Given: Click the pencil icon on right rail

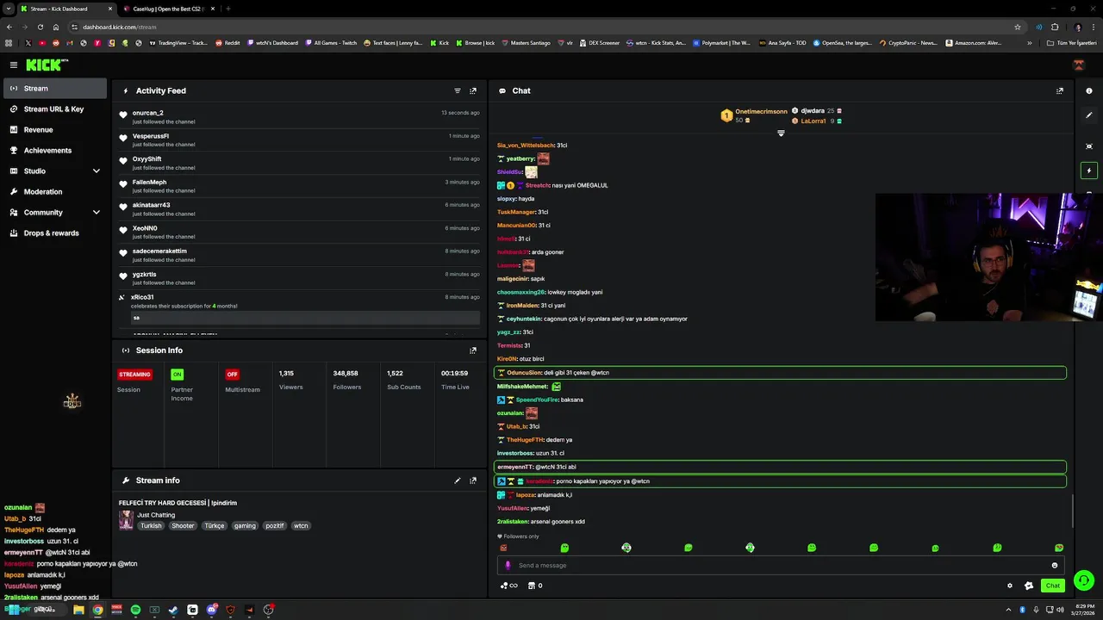Looking at the screenshot, I should (x=1089, y=115).
